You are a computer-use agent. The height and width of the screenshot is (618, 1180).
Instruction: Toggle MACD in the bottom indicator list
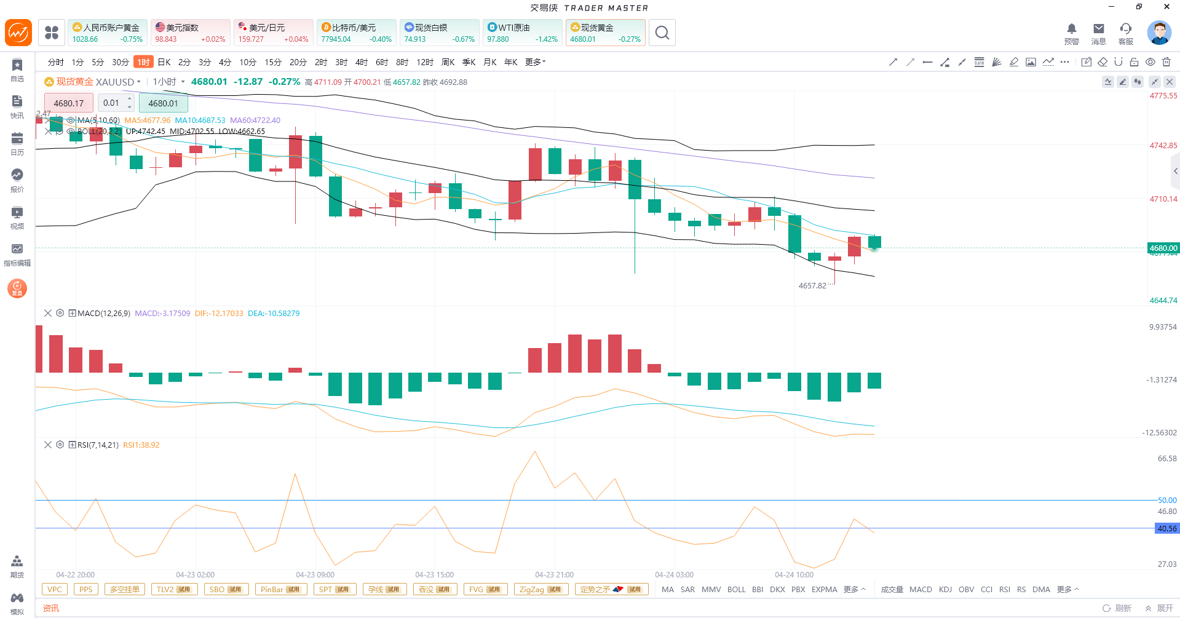[x=921, y=590]
